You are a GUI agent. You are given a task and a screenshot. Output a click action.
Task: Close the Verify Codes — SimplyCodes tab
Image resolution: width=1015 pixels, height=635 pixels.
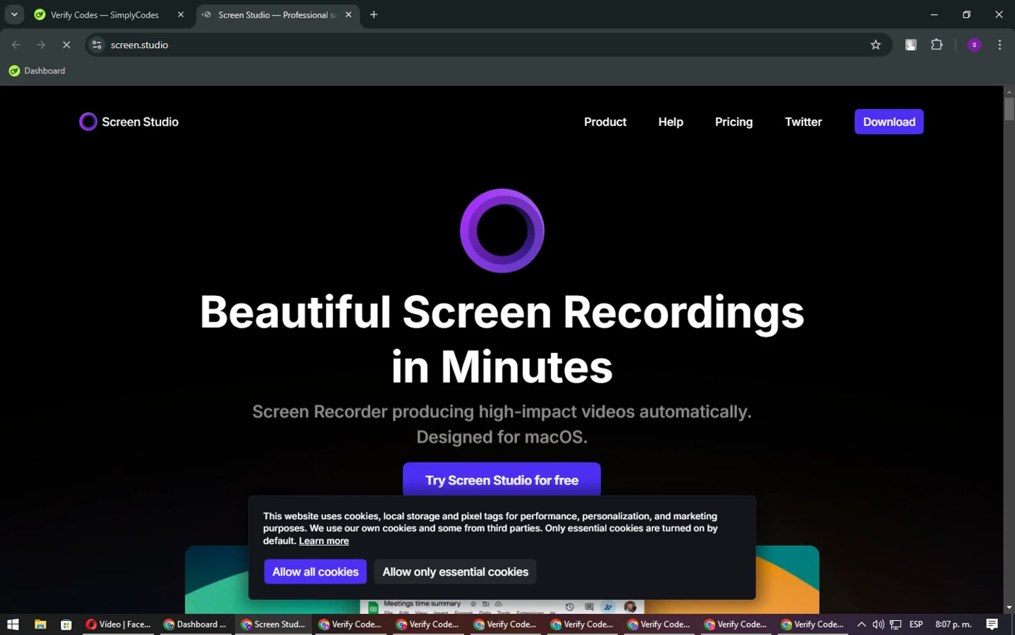pyautogui.click(x=181, y=15)
